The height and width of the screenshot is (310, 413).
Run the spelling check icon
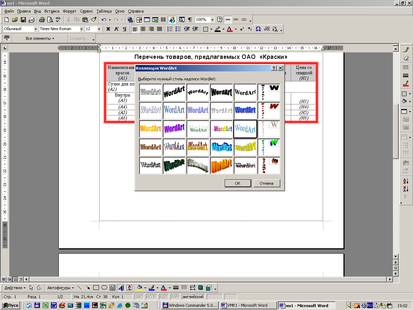[x=58, y=19]
